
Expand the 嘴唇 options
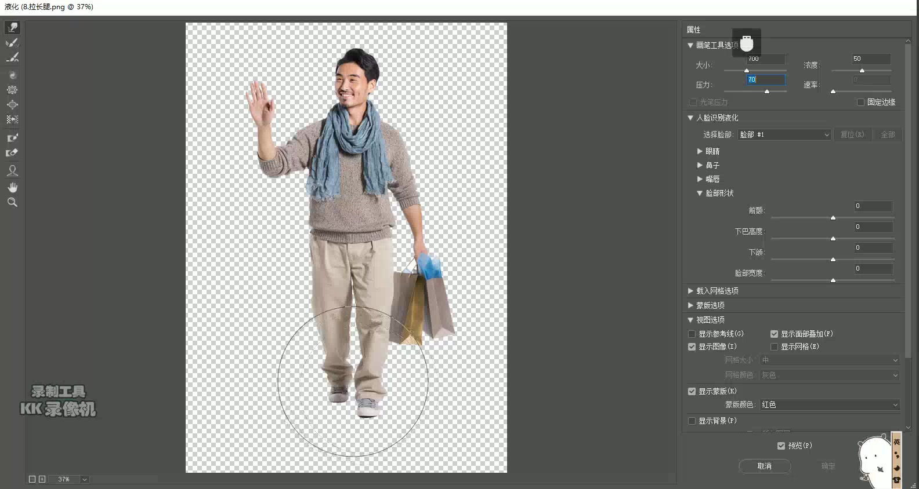coord(700,179)
